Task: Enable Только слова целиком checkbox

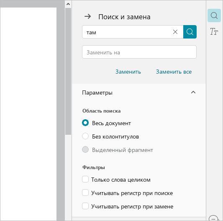Action: [x=85, y=179]
